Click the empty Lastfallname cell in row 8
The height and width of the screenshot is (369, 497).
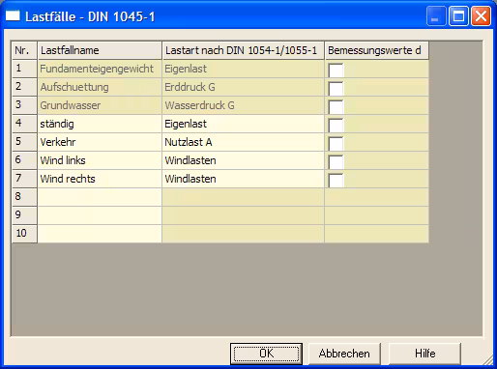100,197
